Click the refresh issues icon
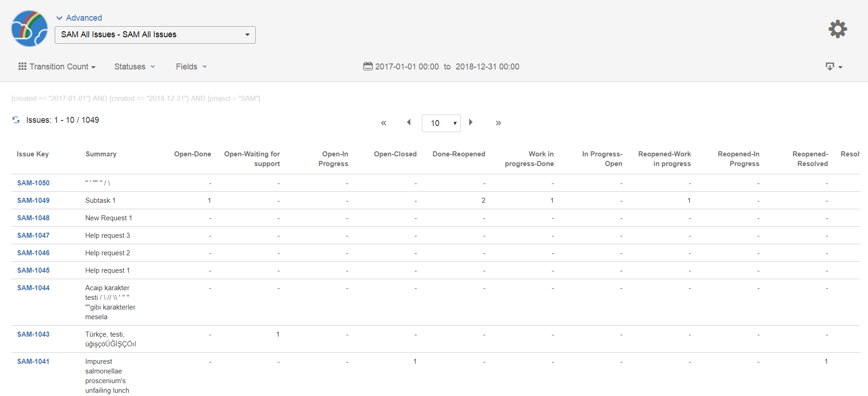This screenshot has width=868, height=396. [16, 120]
